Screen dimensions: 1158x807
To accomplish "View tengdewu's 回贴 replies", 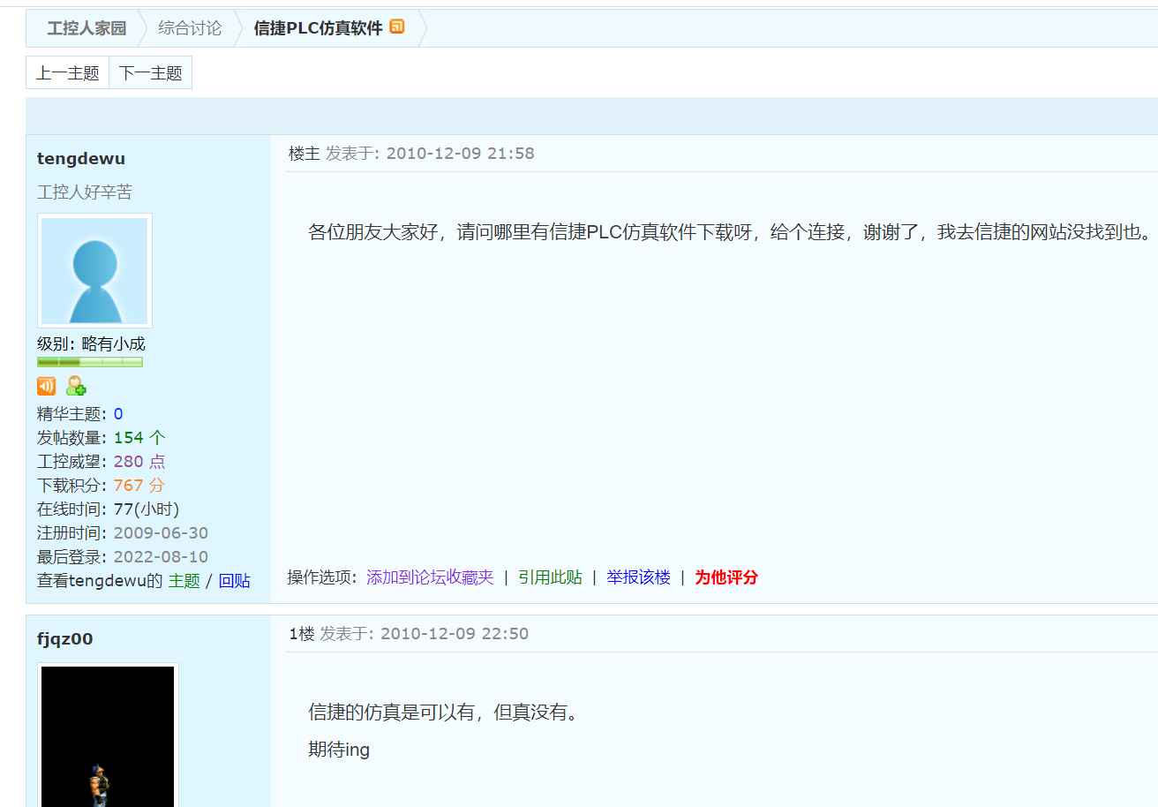I will click(x=234, y=581).
